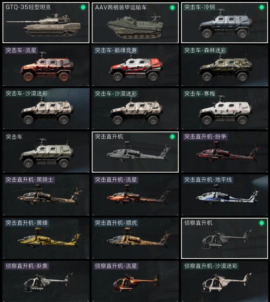This screenshot has width=270, height=302.
Task: Click green equipped dot on 侦察直升机 card
Action: tap(262, 223)
